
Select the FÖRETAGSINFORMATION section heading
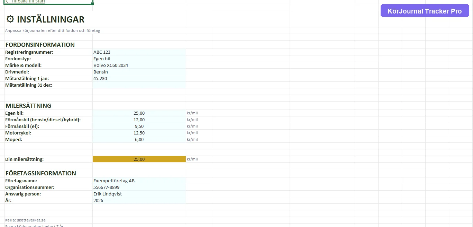coord(41,173)
